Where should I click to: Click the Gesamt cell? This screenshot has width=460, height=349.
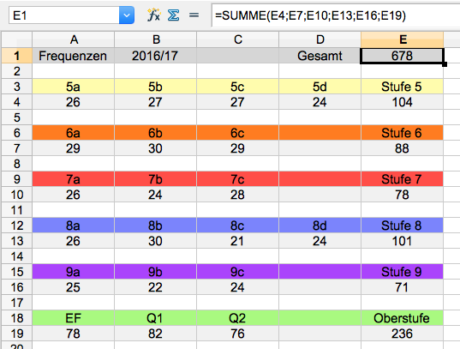(320, 56)
